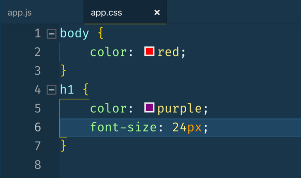Select line number 8 in gutter

click(x=37, y=165)
